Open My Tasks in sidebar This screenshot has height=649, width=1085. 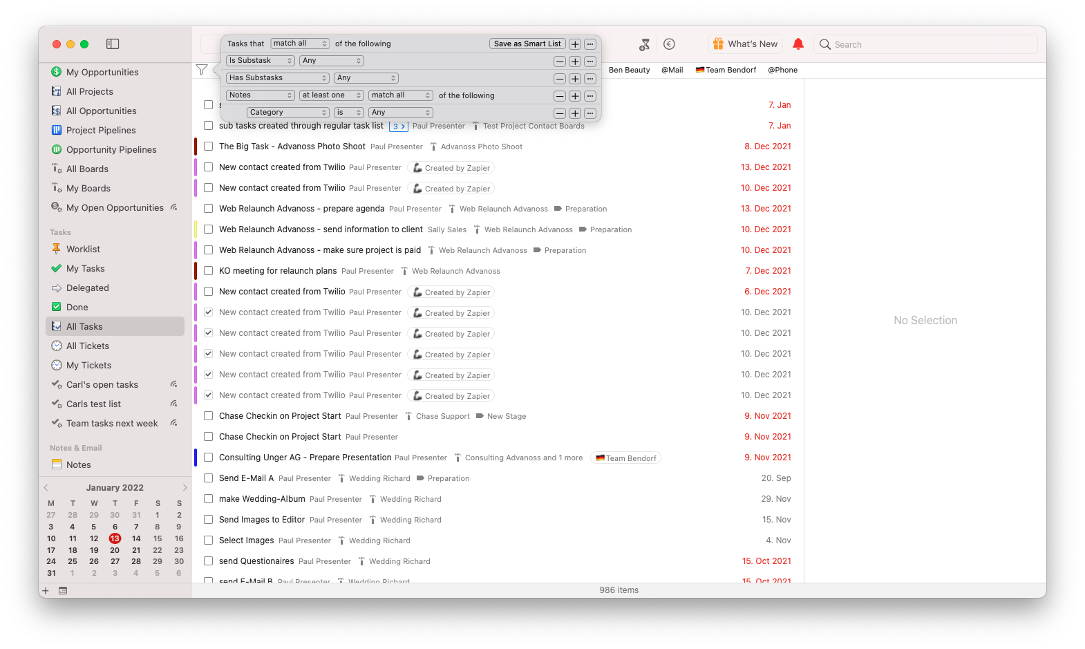pyautogui.click(x=86, y=268)
